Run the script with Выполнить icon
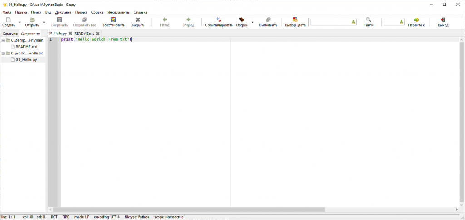Image resolution: width=465 pixels, height=220 pixels. (x=268, y=20)
